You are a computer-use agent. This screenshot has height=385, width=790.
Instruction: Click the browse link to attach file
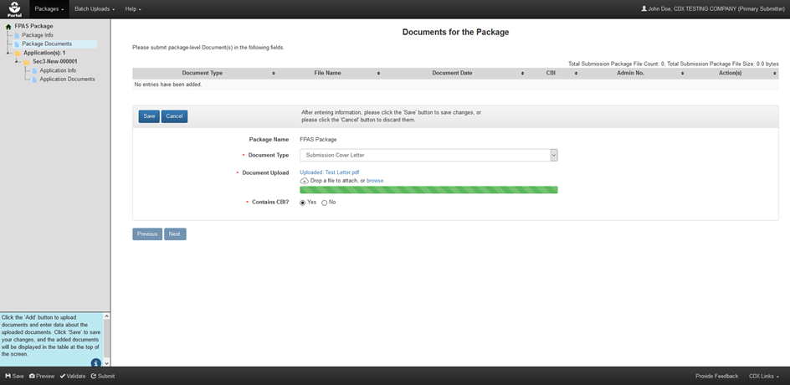pyautogui.click(x=375, y=181)
